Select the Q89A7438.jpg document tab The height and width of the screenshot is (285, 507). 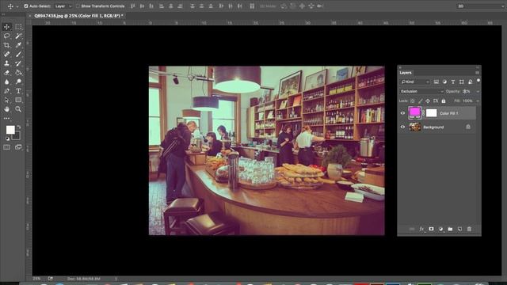click(x=78, y=16)
